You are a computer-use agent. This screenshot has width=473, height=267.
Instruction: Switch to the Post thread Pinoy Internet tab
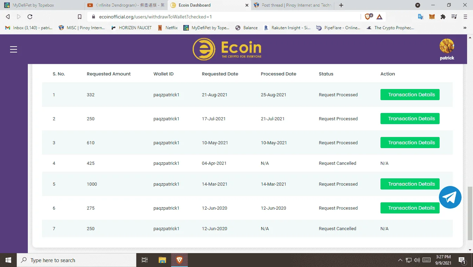pyautogui.click(x=293, y=5)
